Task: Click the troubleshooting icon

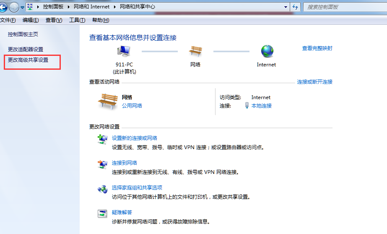Action: (102, 214)
